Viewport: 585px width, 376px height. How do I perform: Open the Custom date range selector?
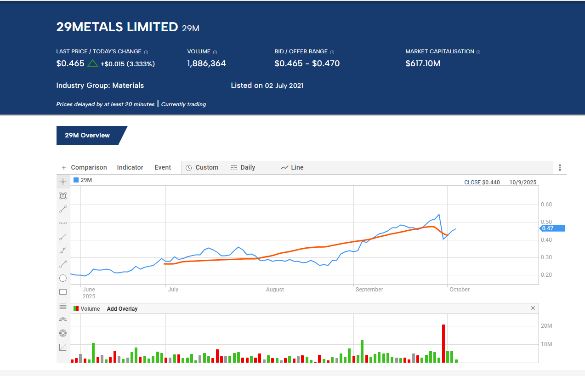click(202, 167)
